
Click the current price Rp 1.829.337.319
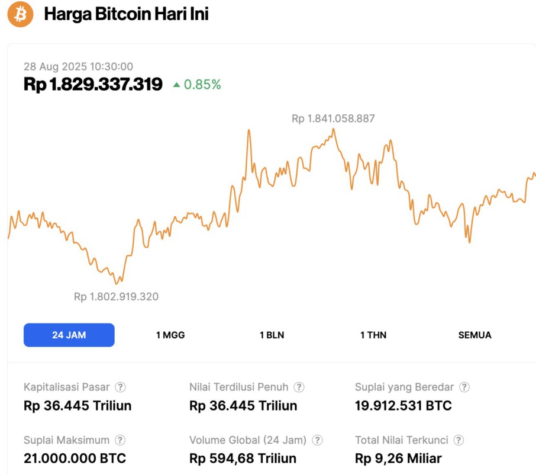point(92,84)
